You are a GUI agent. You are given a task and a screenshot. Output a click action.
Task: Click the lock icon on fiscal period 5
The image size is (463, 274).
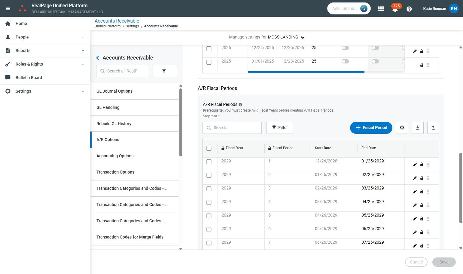point(422,219)
